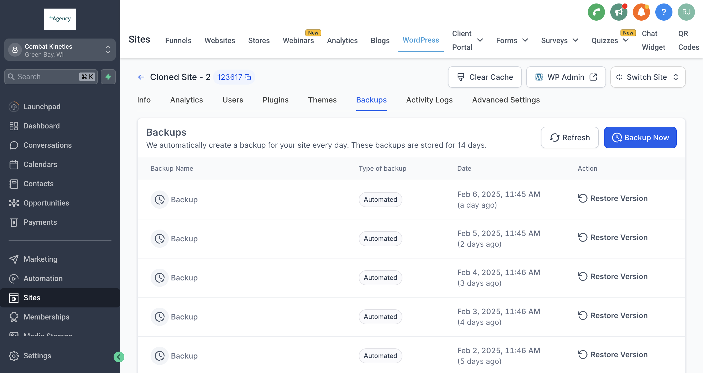
Task: Open the Surveys dropdown menu
Action: tap(559, 40)
